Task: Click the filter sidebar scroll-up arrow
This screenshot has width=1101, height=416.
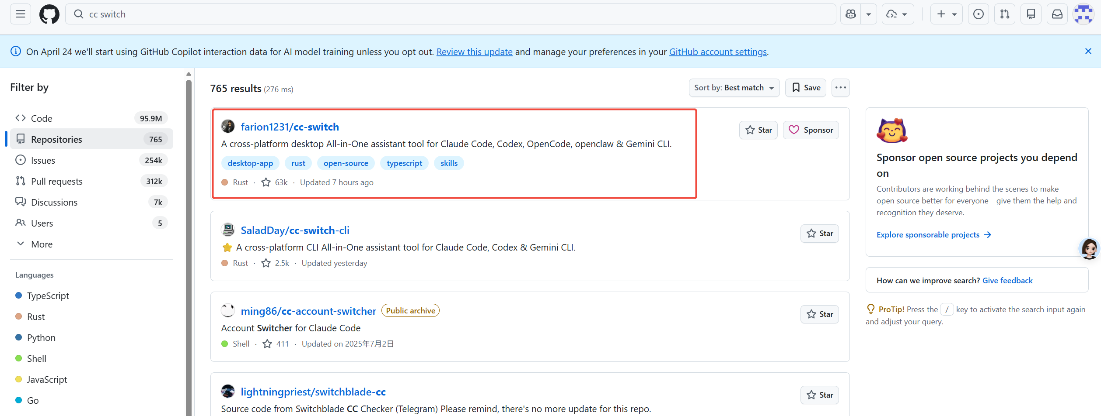Action: (189, 74)
